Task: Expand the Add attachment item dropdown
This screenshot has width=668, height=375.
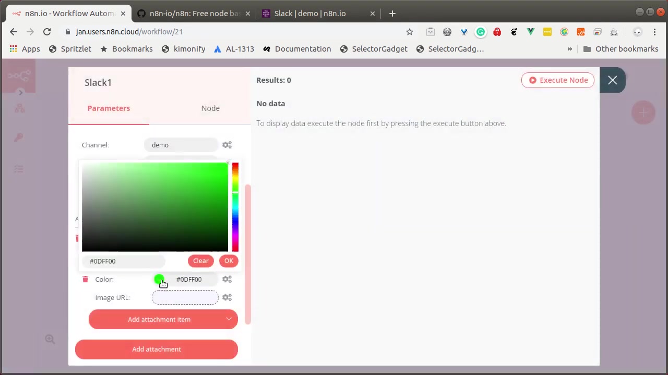Action: pos(229,319)
